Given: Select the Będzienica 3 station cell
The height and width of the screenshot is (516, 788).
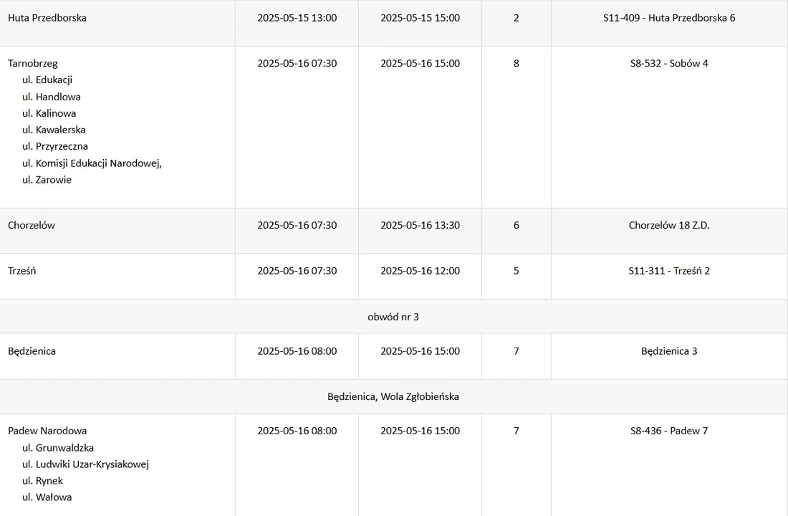Looking at the screenshot, I should click(669, 351).
